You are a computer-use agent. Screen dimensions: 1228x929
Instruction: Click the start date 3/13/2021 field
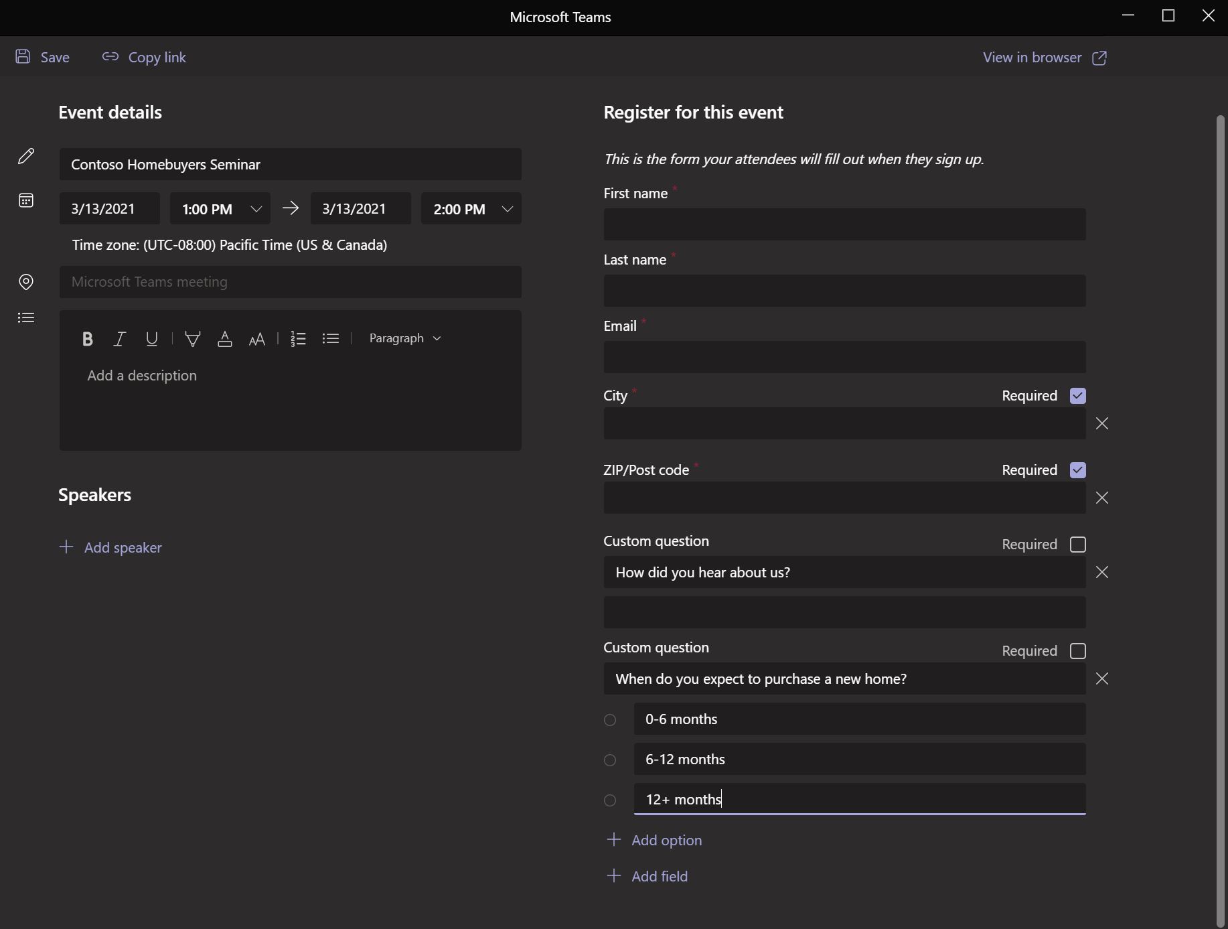click(x=110, y=209)
